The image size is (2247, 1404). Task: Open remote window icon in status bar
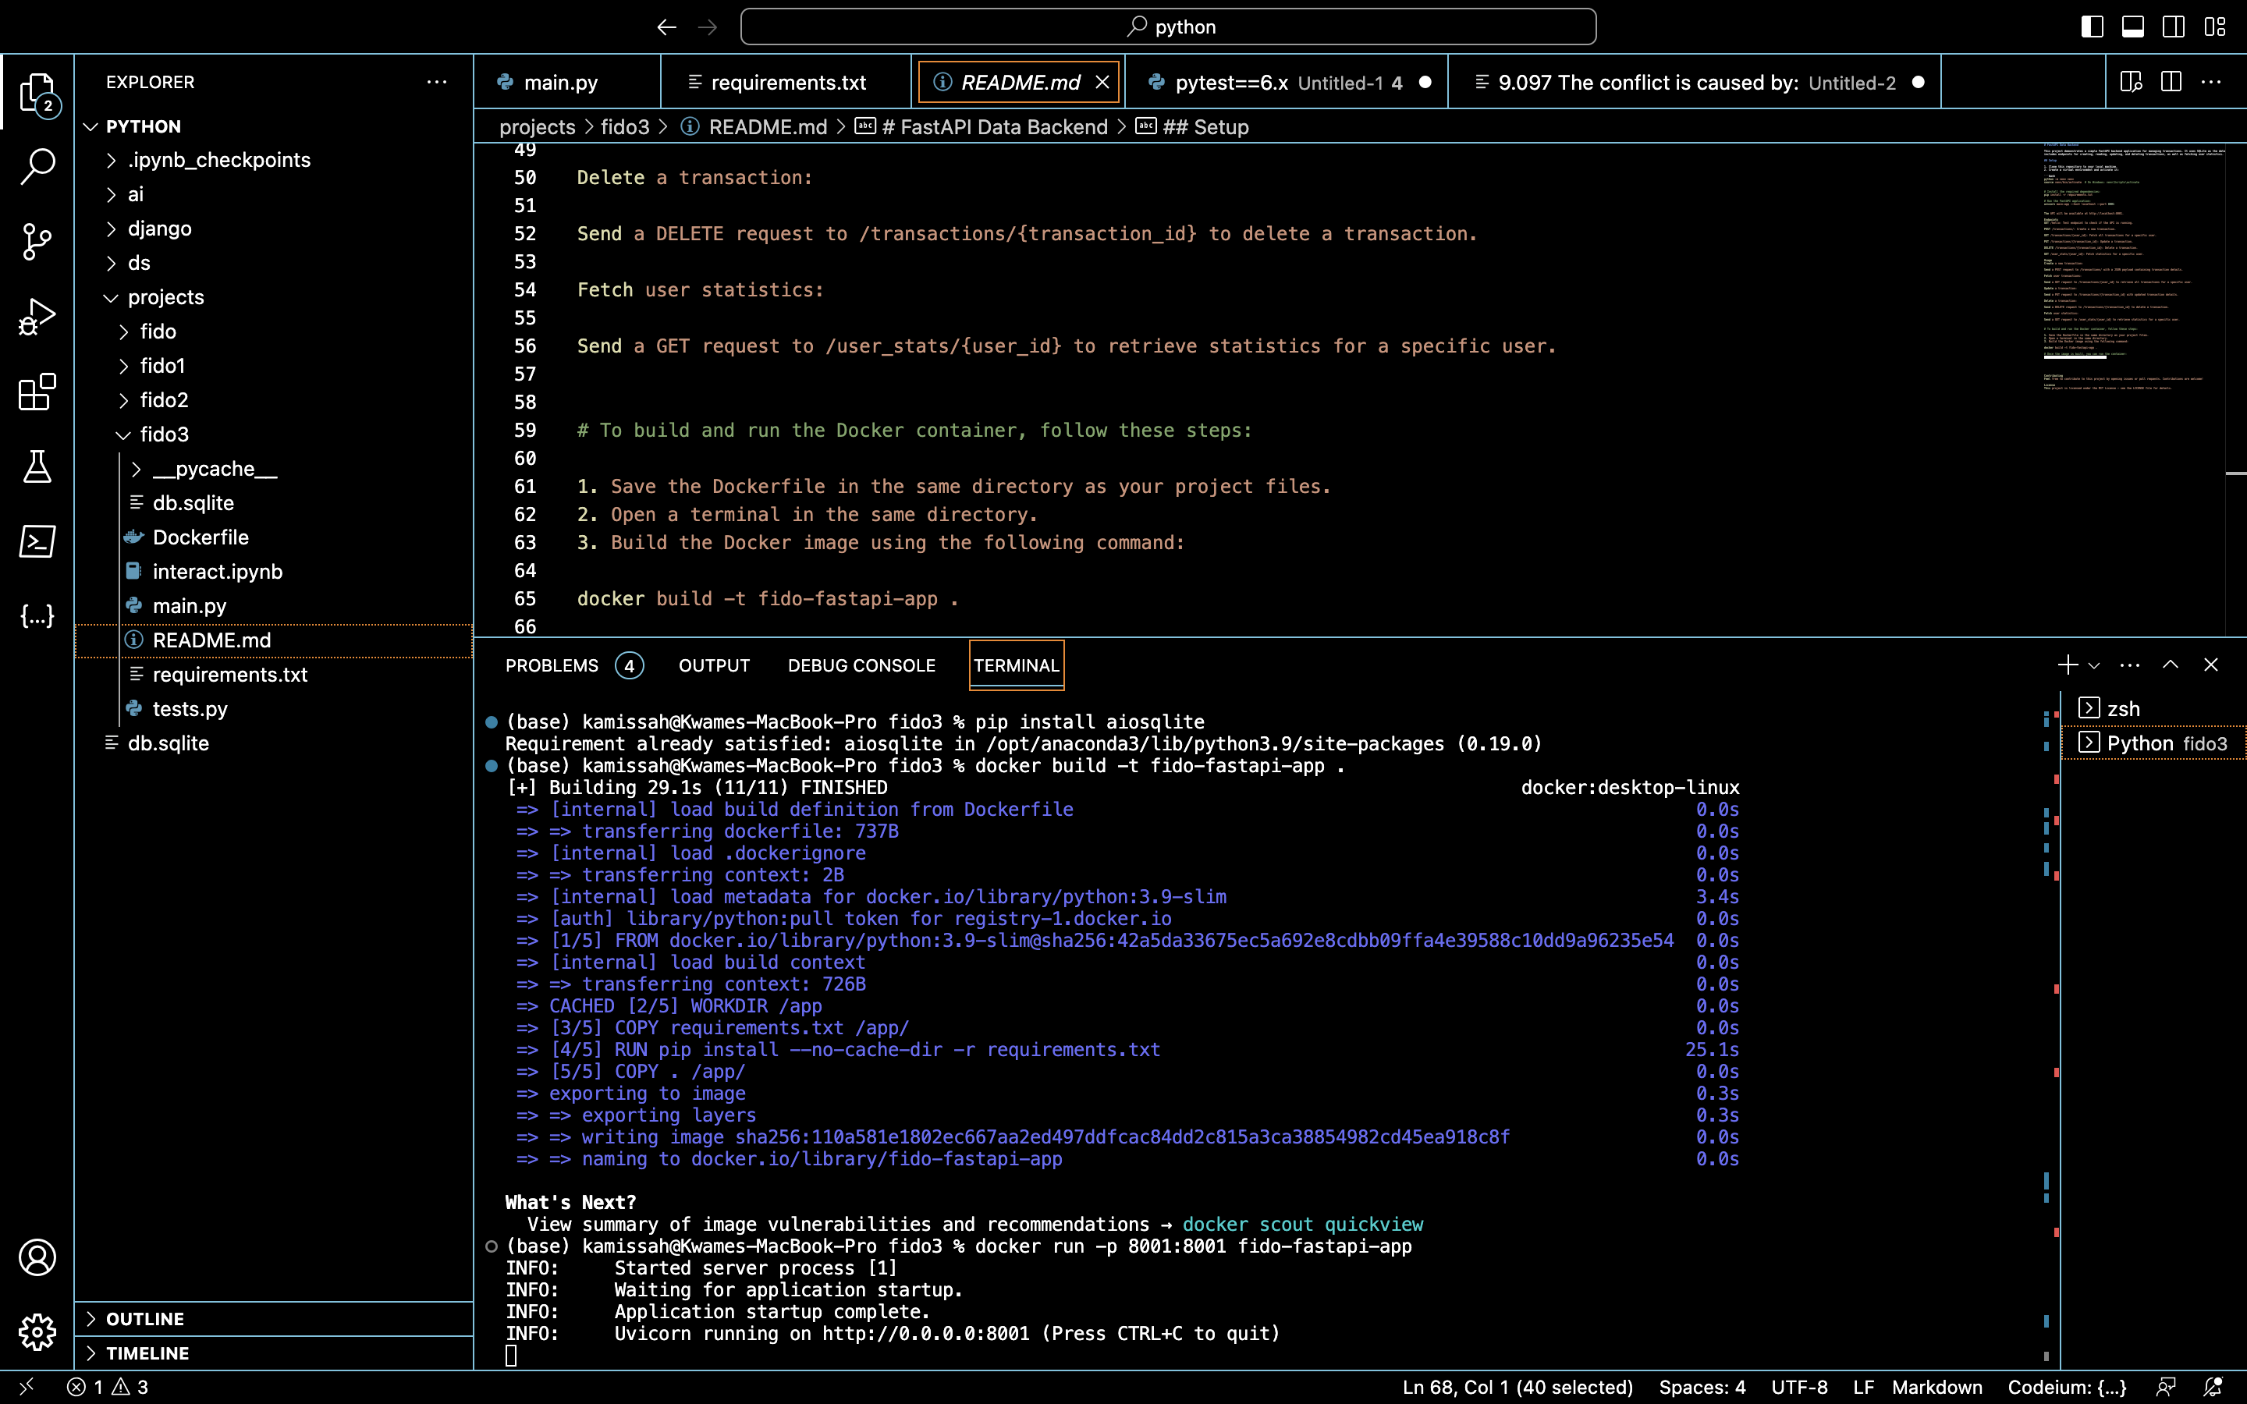point(26,1386)
